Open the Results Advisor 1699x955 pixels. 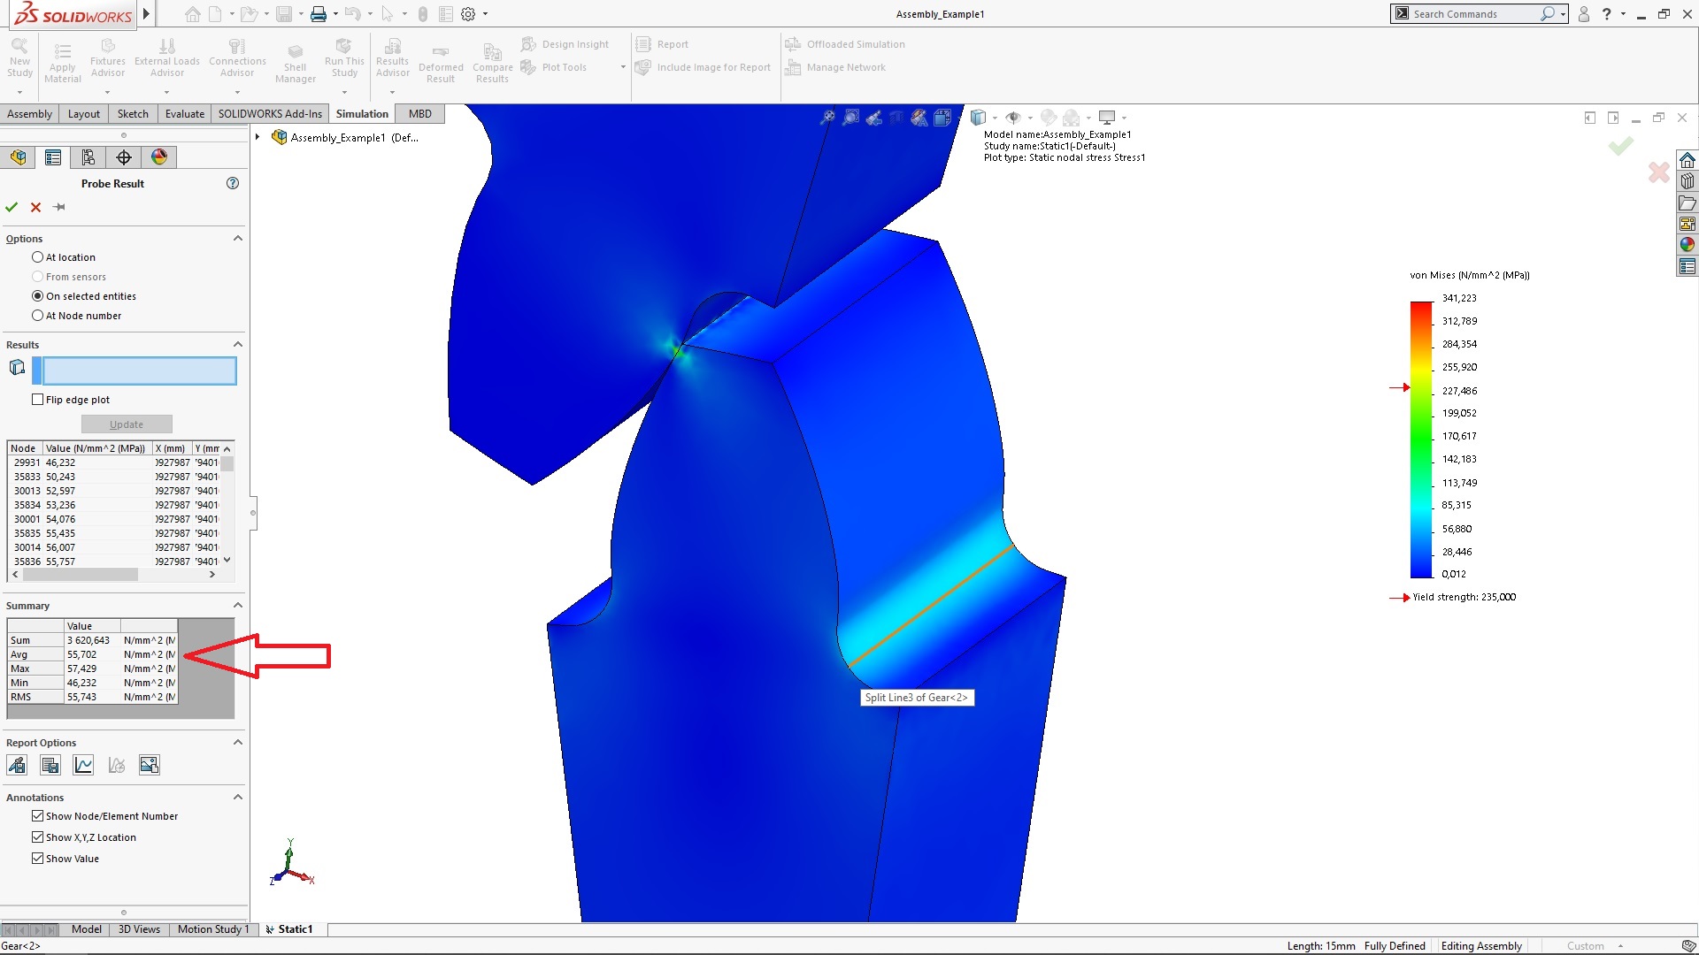[x=393, y=57]
